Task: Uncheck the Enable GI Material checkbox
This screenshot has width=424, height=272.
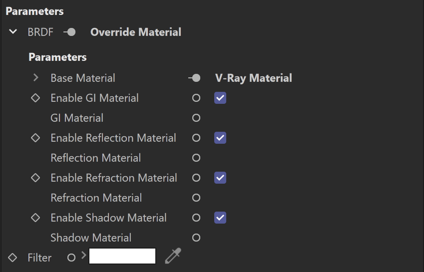Action: point(220,98)
